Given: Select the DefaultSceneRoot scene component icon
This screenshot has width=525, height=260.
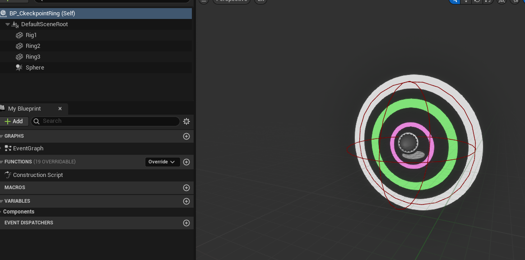Looking at the screenshot, I should (15, 24).
